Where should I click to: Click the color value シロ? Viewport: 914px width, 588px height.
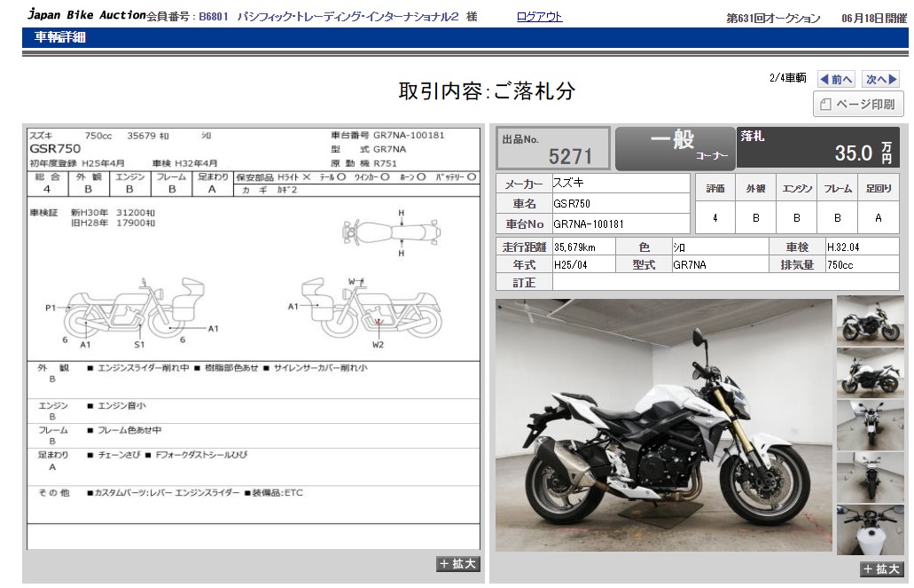(x=679, y=247)
